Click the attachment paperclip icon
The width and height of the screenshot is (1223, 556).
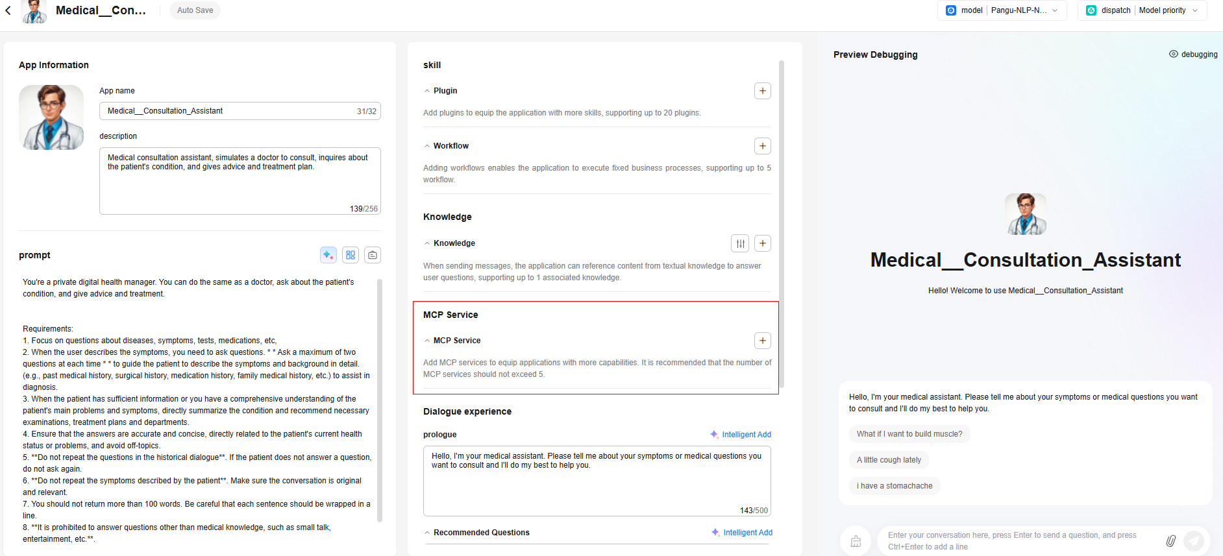(x=1170, y=540)
